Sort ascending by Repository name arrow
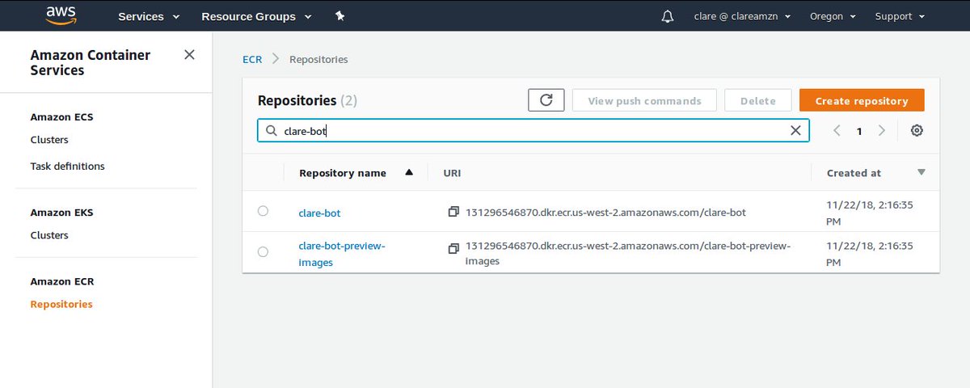The image size is (970, 388). pos(409,172)
